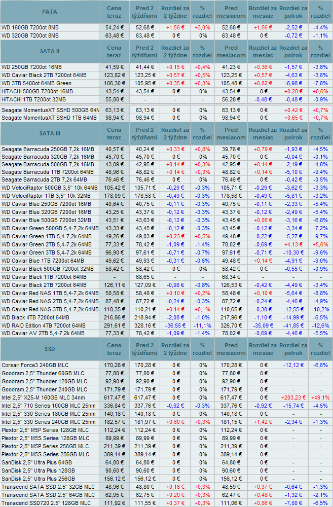Image resolution: width=333 pixels, height=507 pixels.
Task: Click the +4,13 € half-year value
Action: tap(293, 244)
